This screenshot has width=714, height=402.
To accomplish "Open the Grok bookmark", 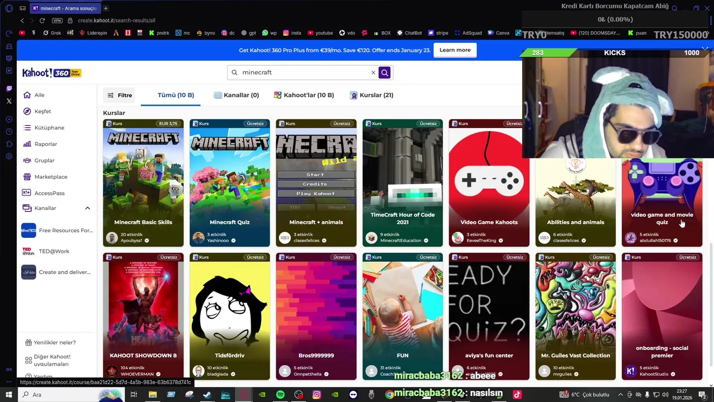I will [x=51, y=33].
